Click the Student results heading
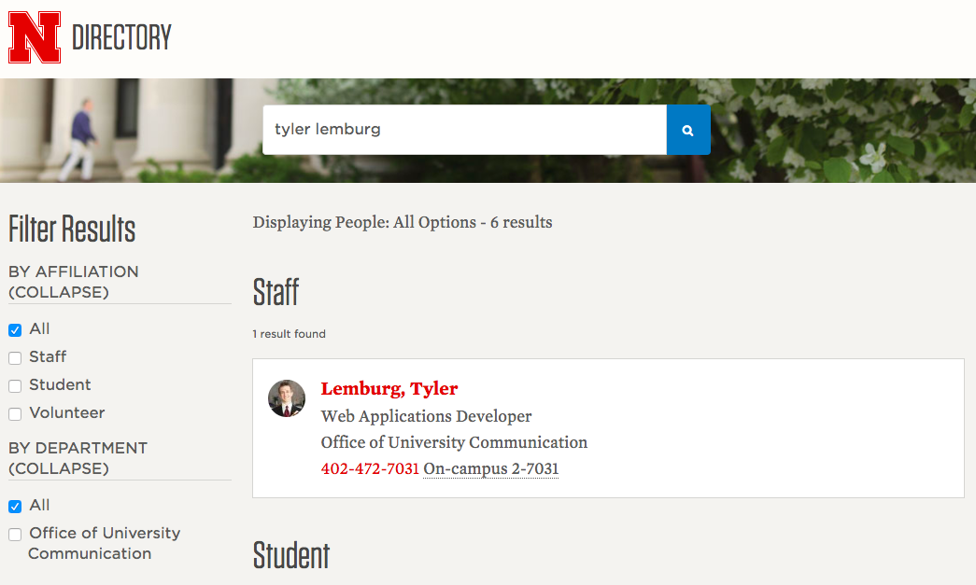The image size is (976, 585). pos(291,555)
